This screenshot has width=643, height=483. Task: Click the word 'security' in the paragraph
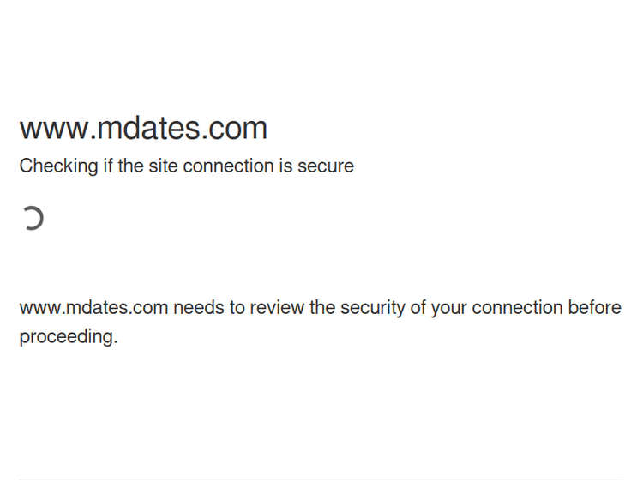pos(372,307)
